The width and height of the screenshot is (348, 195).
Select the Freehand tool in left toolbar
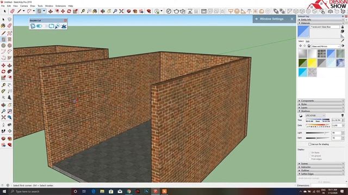pyautogui.click(x=10, y=34)
